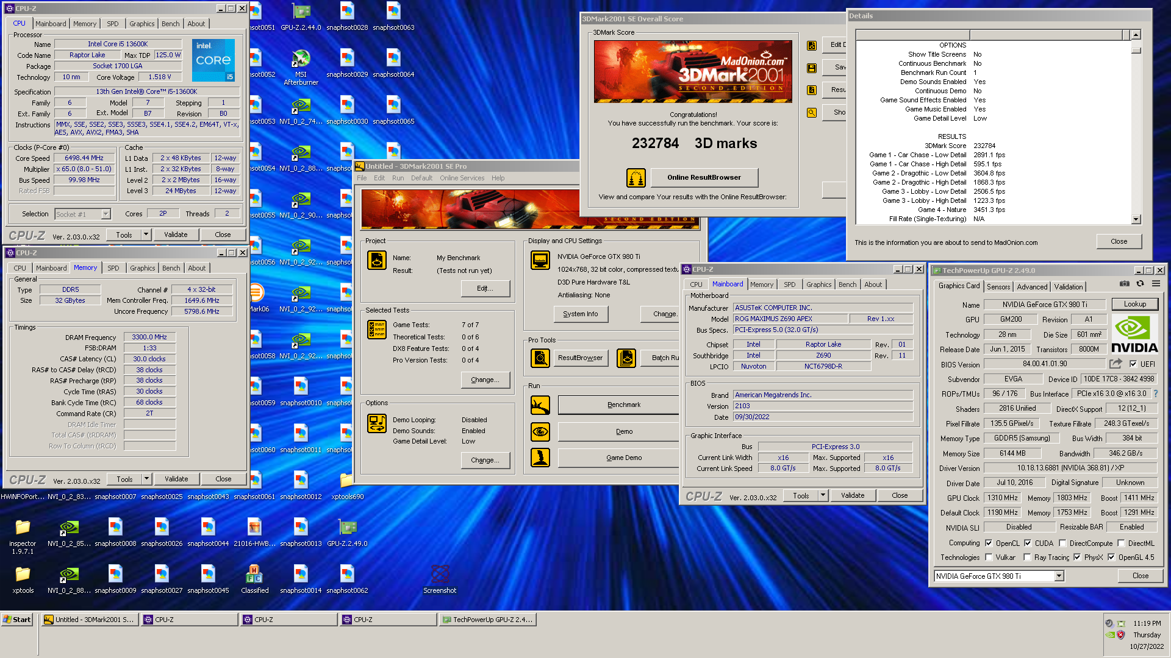This screenshot has height=658, width=1171.
Task: Close the Details window with Close button
Action: (1119, 241)
